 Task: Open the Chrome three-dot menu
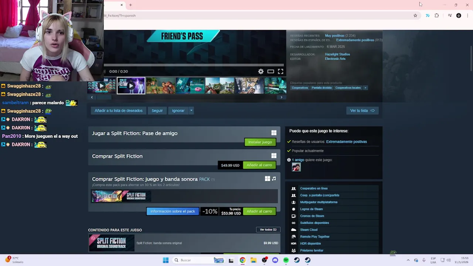click(x=467, y=16)
